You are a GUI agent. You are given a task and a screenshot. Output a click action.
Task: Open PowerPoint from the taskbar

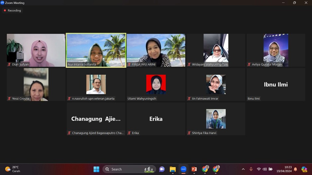tap(194, 169)
